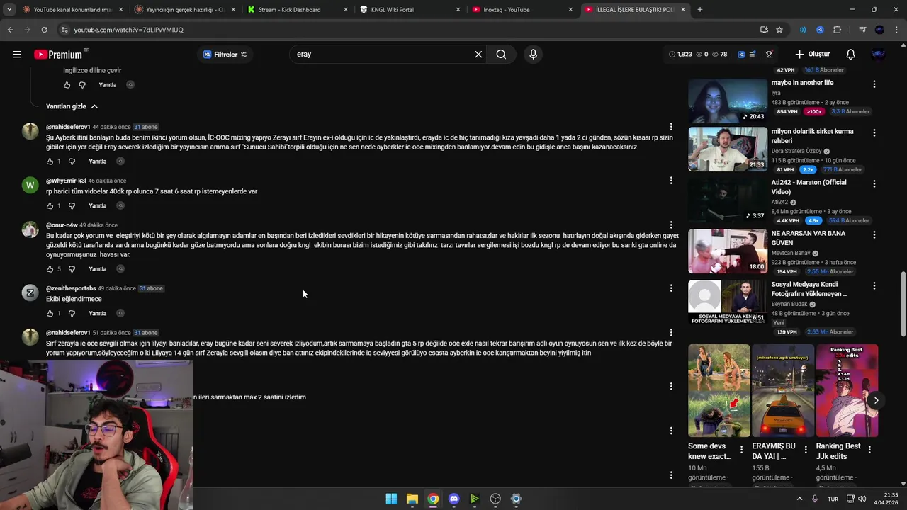Open Chrome media controls icon
The width and height of the screenshot is (907, 510).
[x=862, y=30]
